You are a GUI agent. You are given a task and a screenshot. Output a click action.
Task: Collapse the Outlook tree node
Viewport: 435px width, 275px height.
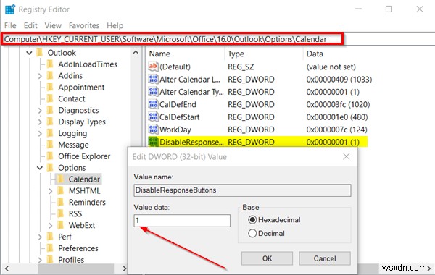pos(29,53)
